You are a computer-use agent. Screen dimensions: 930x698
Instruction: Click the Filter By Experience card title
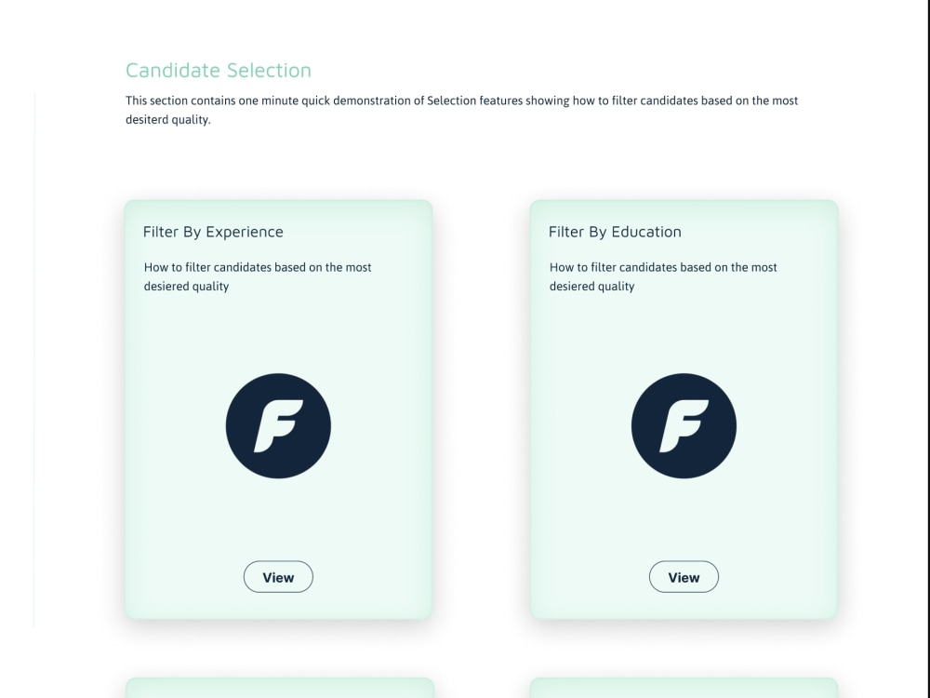click(x=213, y=232)
